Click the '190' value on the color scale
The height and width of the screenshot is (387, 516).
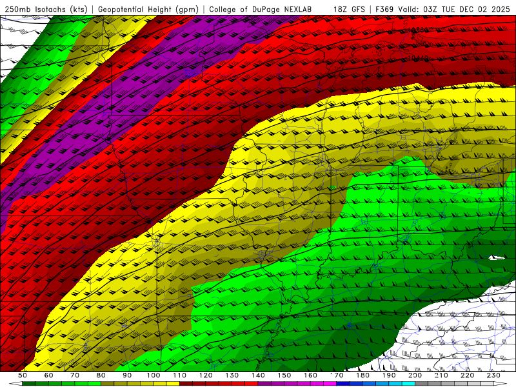pyautogui.click(x=390, y=375)
